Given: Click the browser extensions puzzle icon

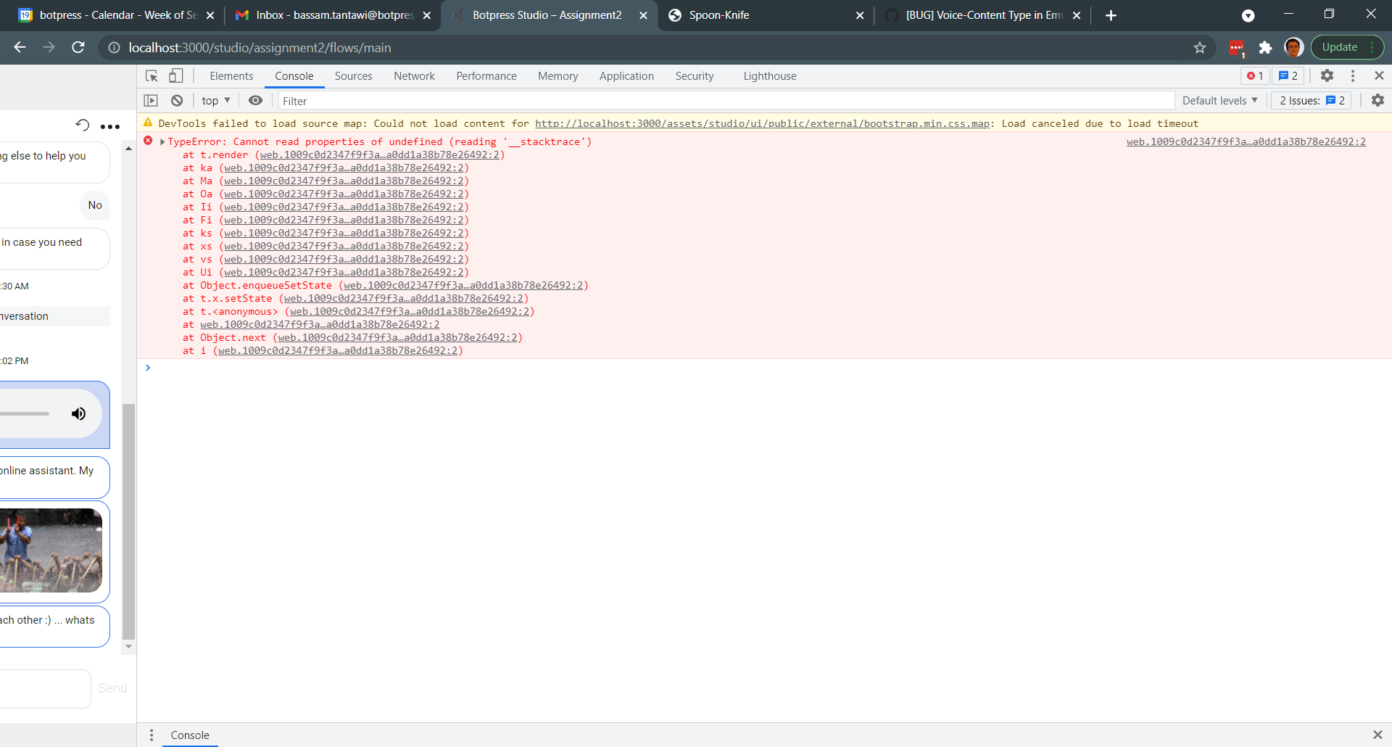Looking at the screenshot, I should 1266,47.
